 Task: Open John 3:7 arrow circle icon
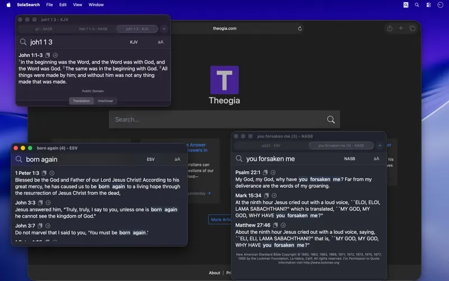[48, 226]
